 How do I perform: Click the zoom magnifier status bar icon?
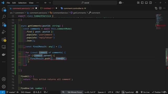[x=63, y=92]
